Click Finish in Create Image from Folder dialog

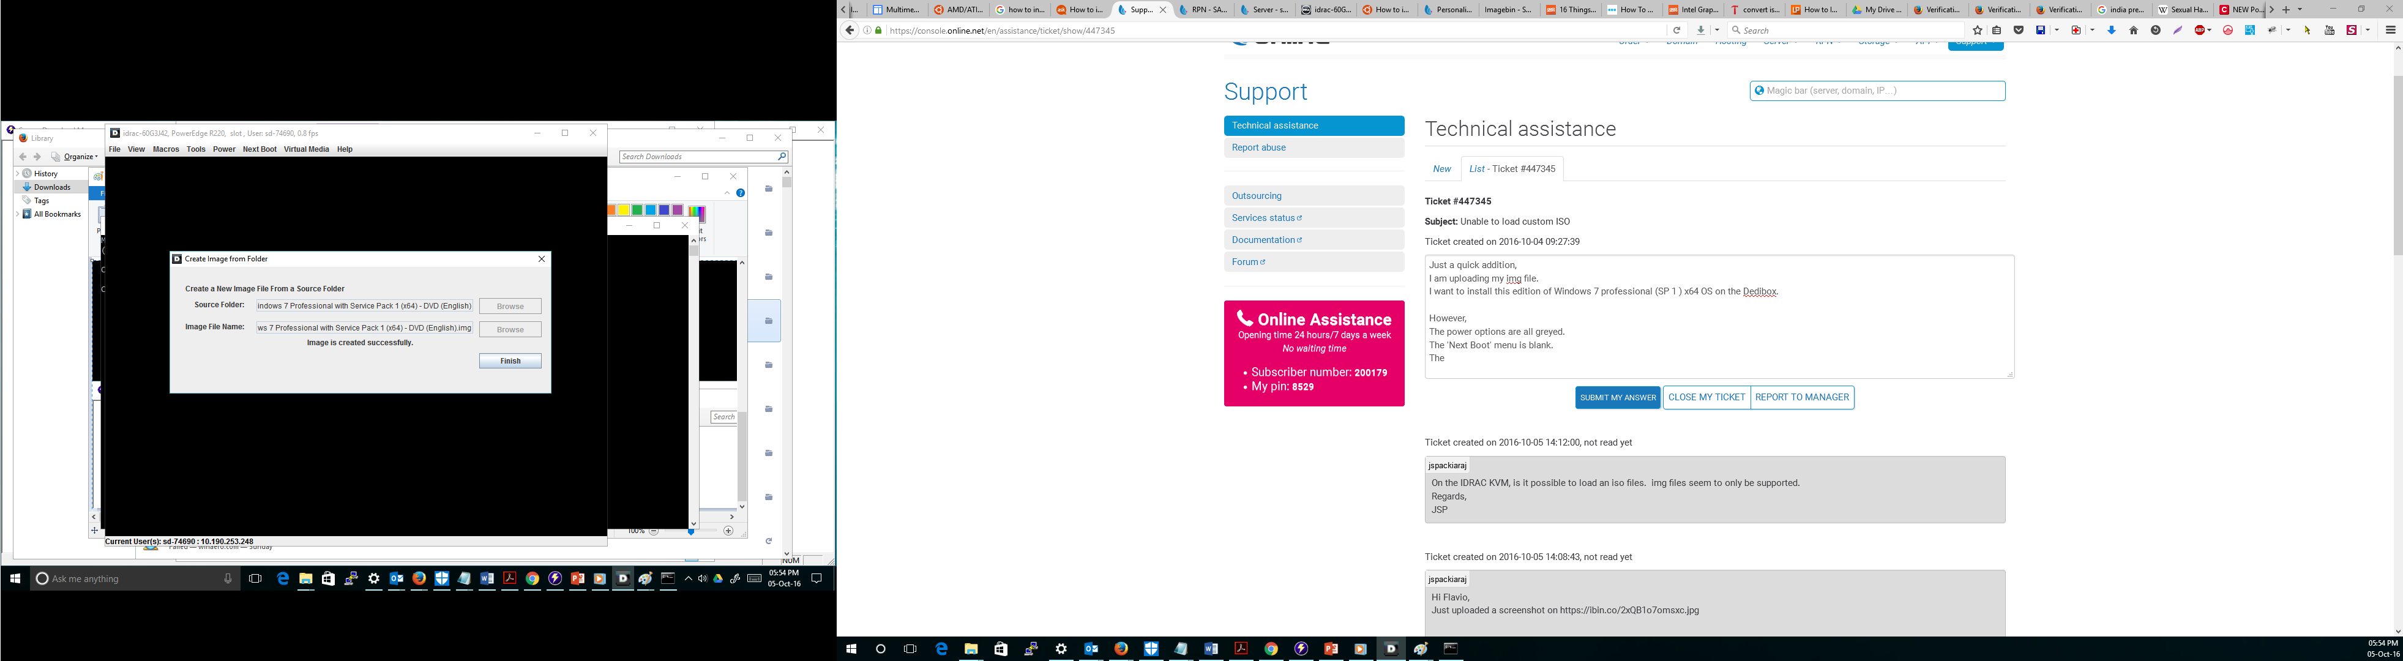[x=510, y=361]
